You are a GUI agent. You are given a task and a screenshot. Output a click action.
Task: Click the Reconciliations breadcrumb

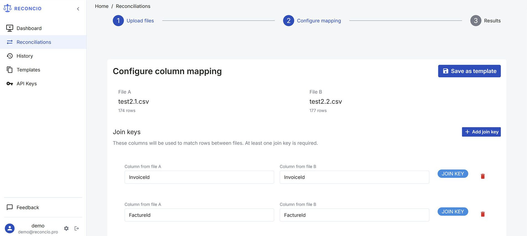(x=133, y=6)
